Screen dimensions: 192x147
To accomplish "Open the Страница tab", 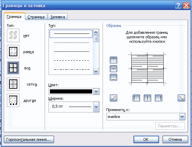I will pyautogui.click(x=36, y=17).
